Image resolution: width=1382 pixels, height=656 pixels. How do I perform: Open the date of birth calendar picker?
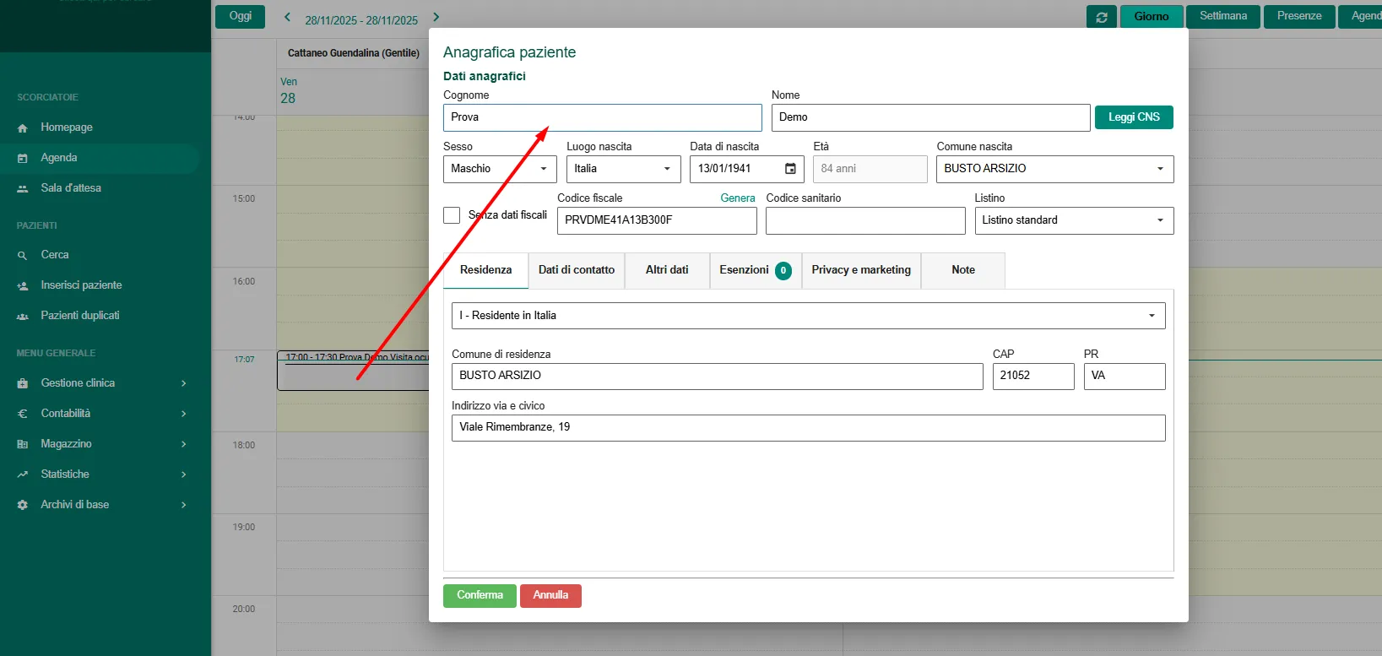[790, 169]
